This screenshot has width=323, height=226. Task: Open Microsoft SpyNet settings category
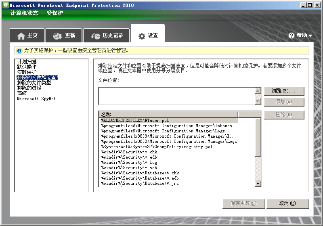pyautogui.click(x=36, y=98)
